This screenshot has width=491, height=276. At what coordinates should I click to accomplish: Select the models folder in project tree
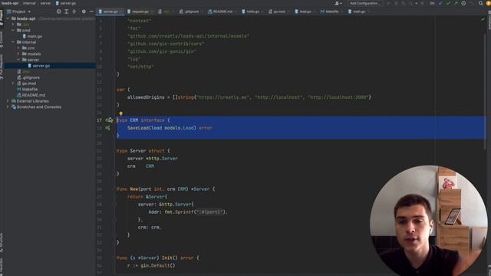pos(34,54)
